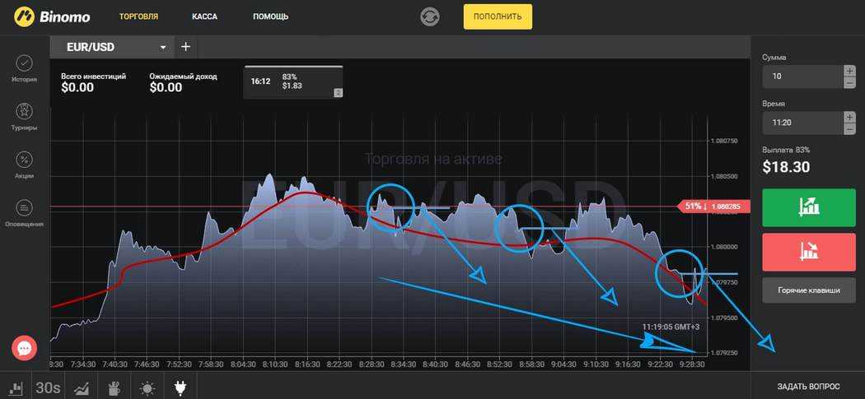Click the chart type icon in bottom toolbar
Image resolution: width=865 pixels, height=399 pixels.
tap(15, 387)
